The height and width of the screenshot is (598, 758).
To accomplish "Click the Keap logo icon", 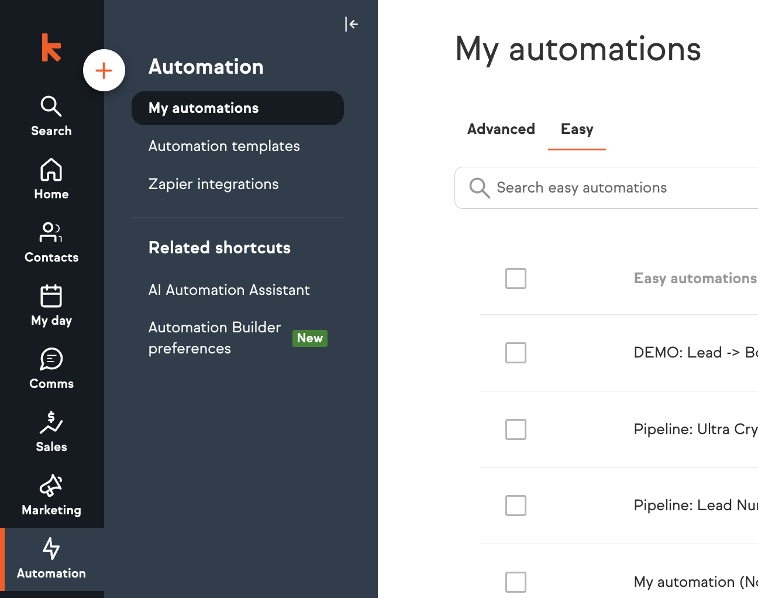I will 51,47.
